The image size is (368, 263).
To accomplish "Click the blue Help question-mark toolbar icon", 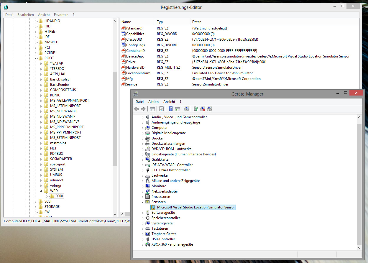I will [170, 109].
